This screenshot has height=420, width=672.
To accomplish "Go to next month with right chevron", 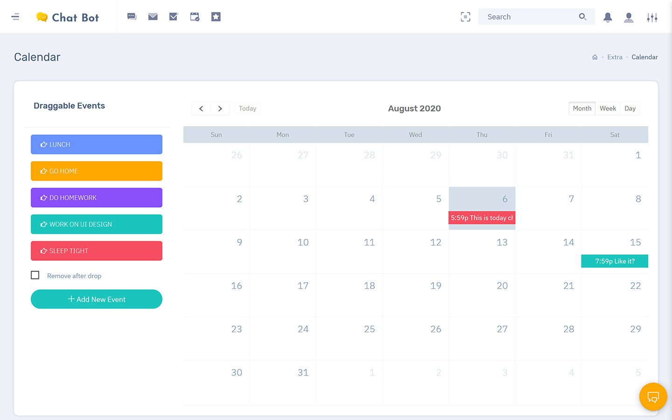I will (220, 108).
